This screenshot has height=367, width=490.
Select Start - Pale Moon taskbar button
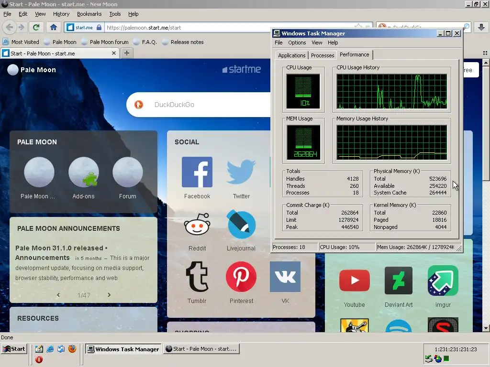coord(201,349)
